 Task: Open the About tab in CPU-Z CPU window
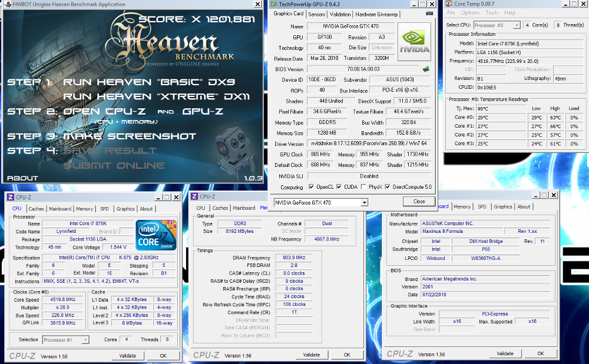pos(146,209)
